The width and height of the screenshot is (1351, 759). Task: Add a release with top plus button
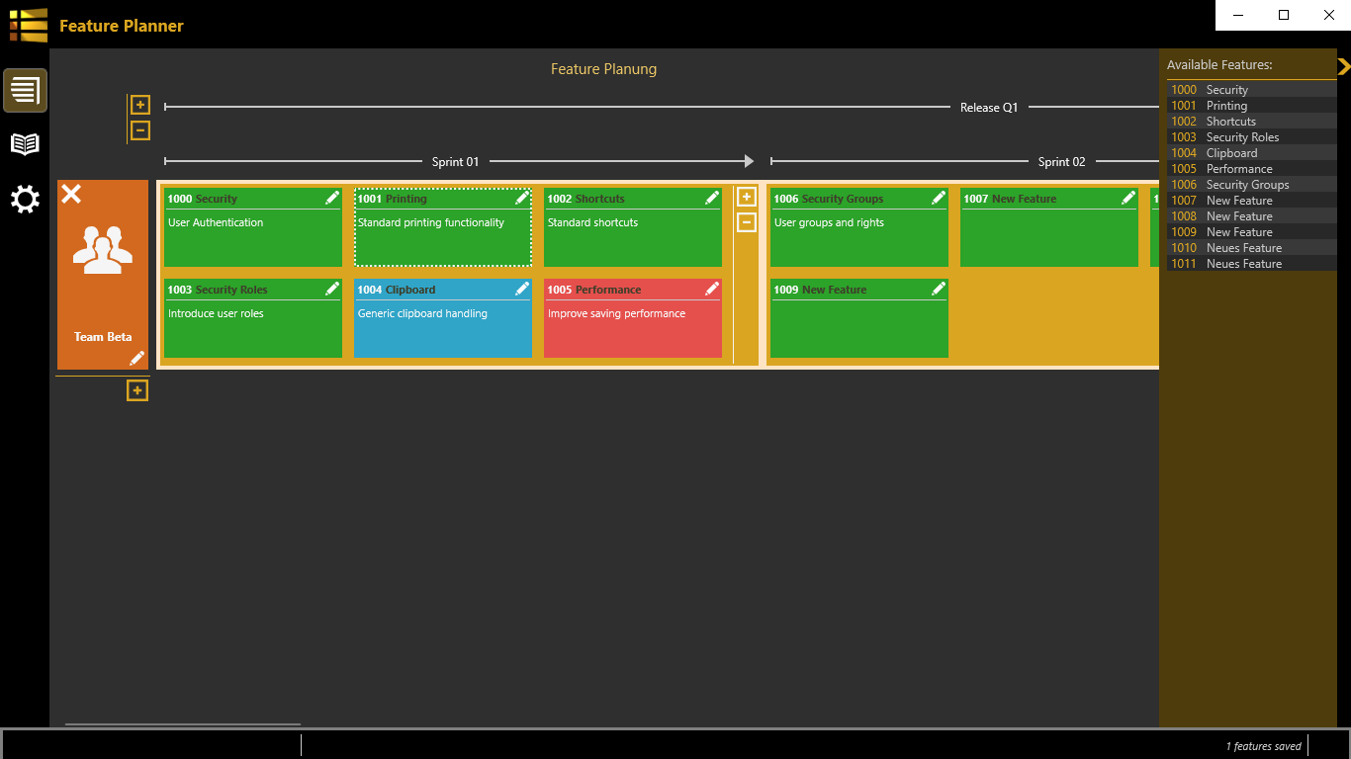[140, 105]
